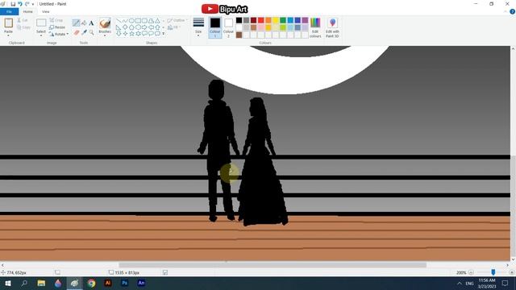Activate Colour 2 background selector
516x290 pixels.
228,27
